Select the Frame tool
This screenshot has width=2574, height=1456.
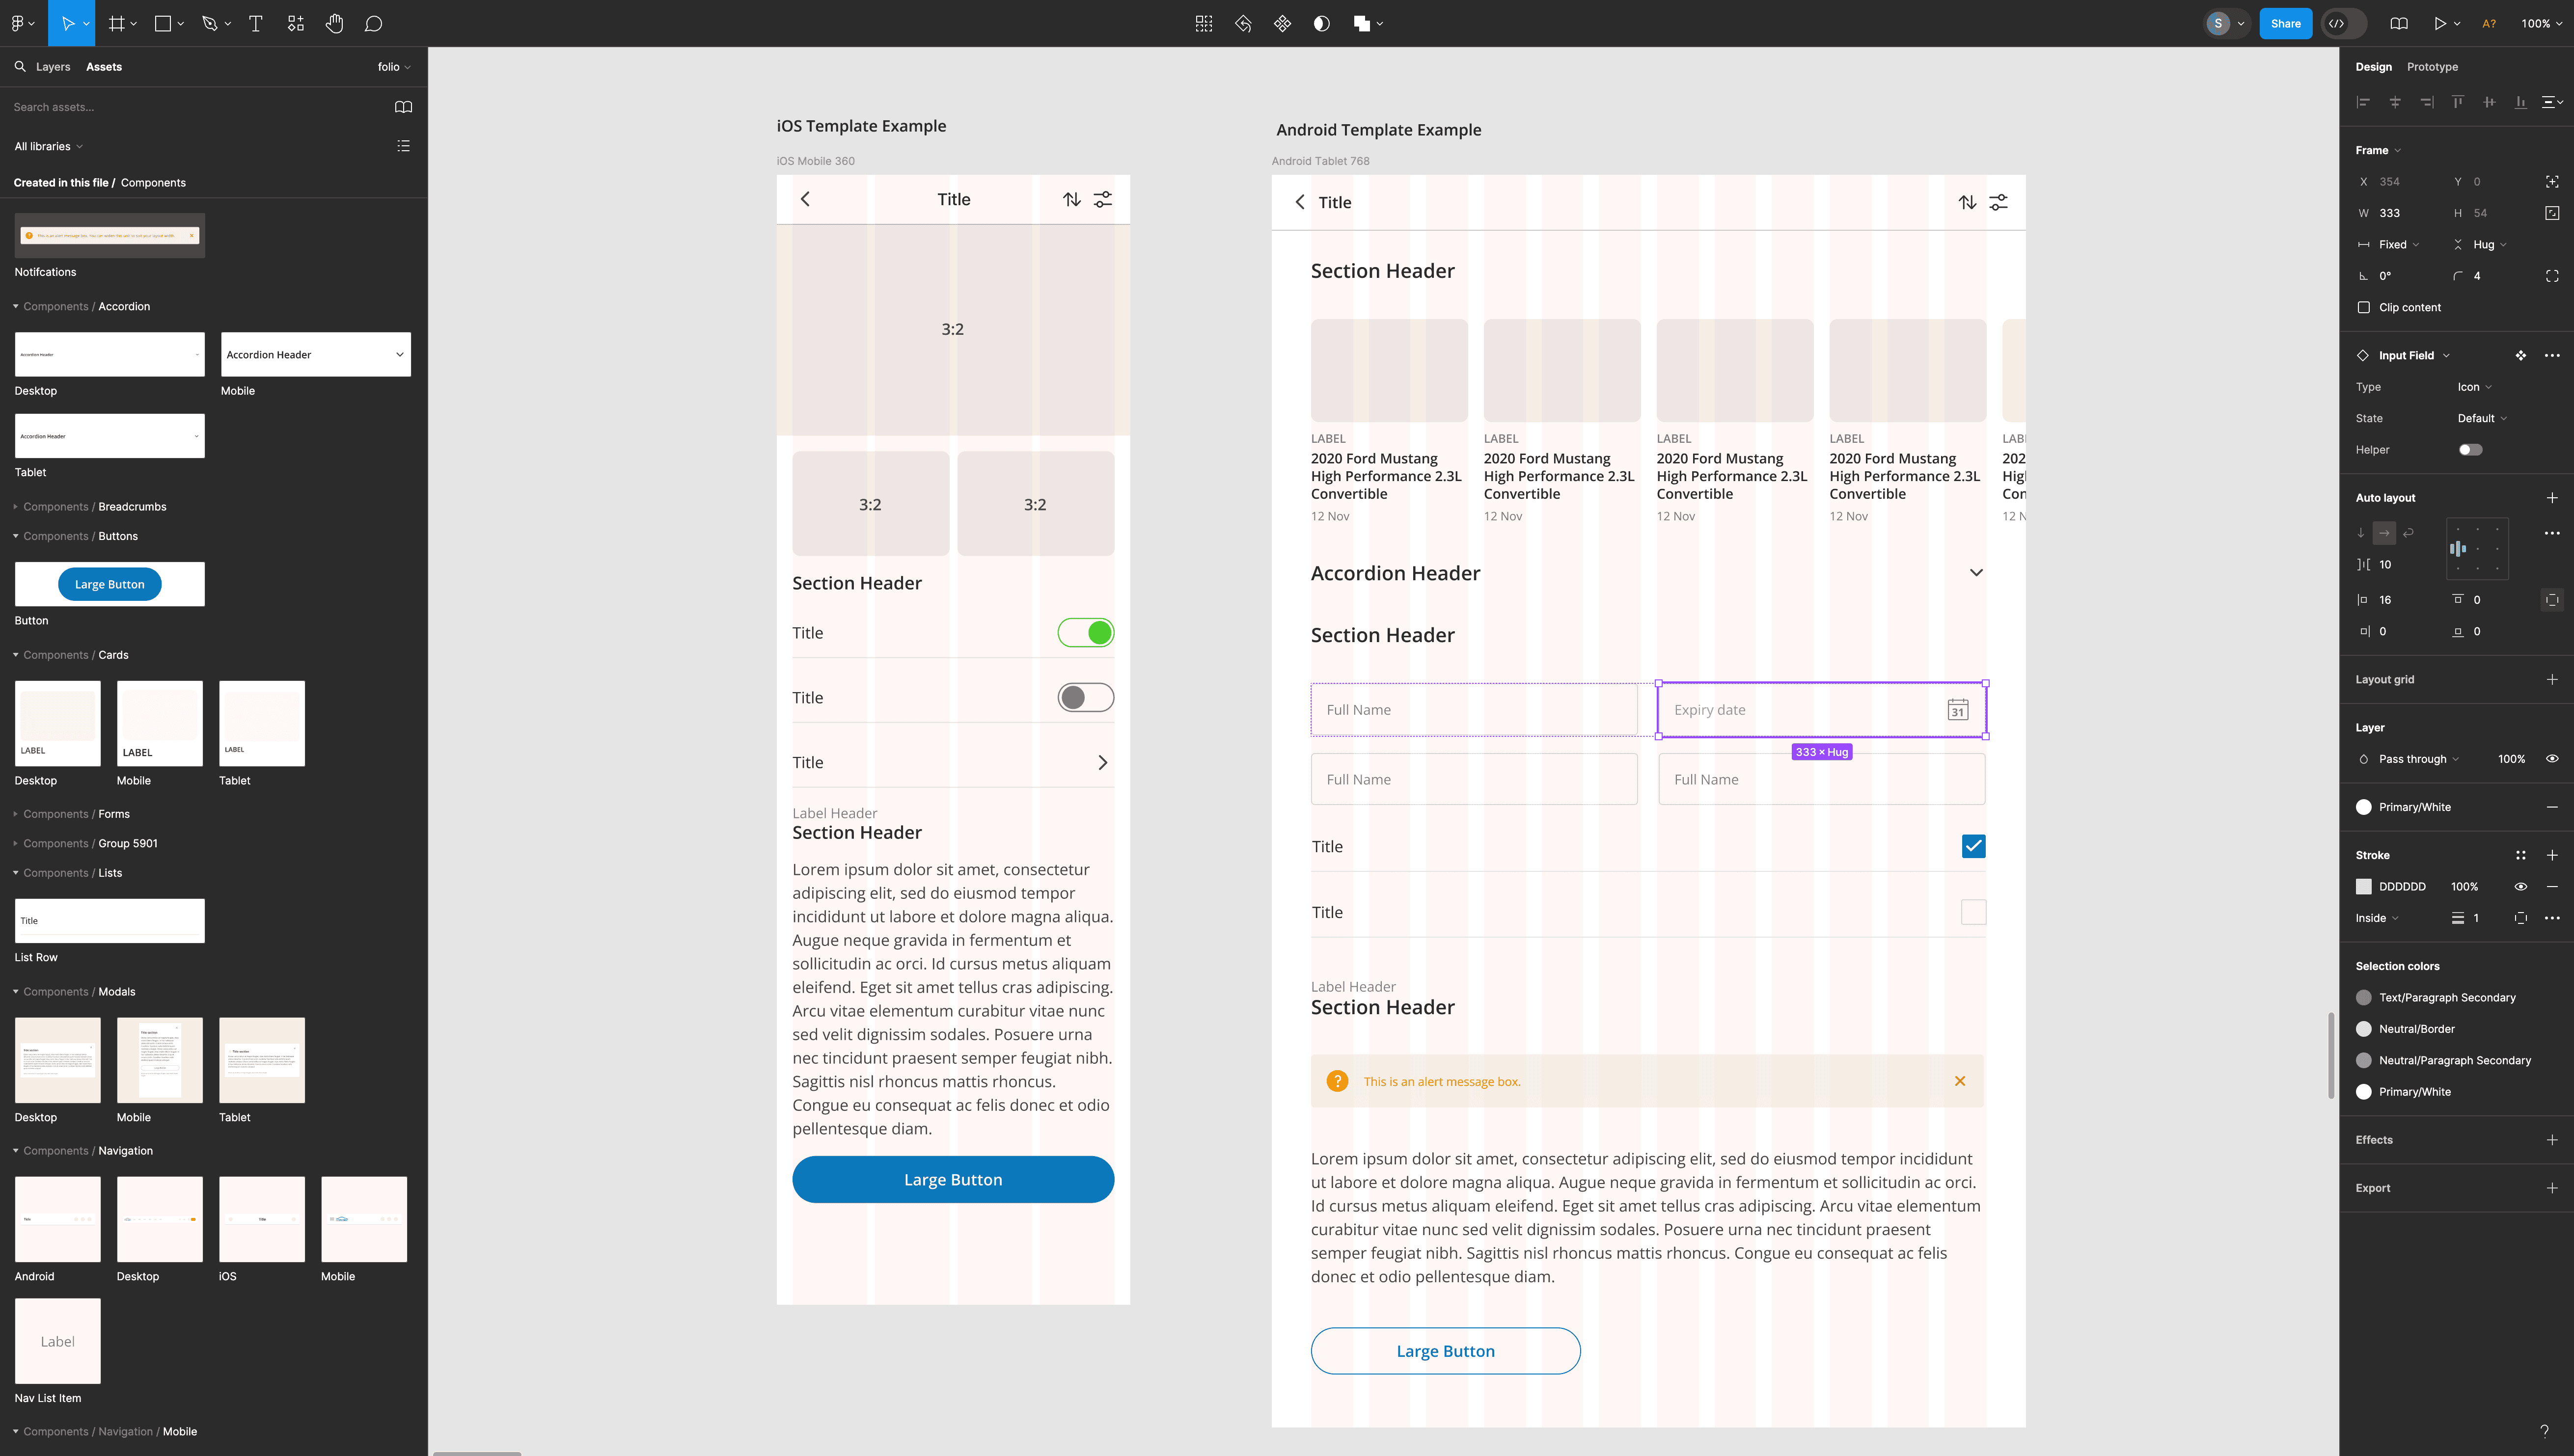[x=116, y=23]
